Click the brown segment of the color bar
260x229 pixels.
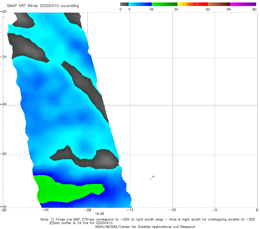point(219,4)
